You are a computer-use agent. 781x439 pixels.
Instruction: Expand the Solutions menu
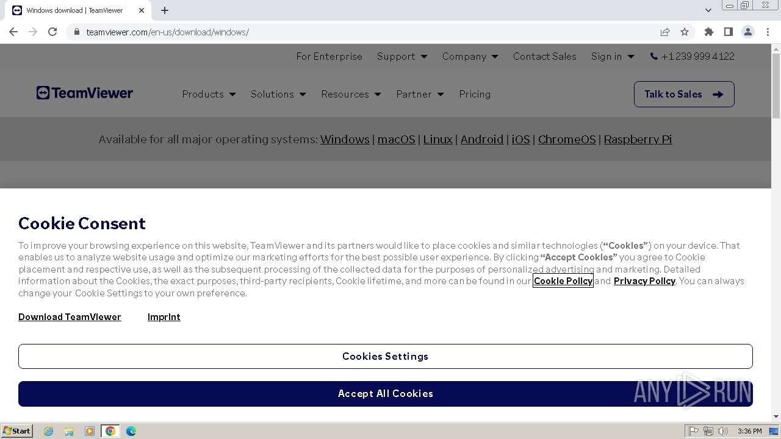coord(278,94)
